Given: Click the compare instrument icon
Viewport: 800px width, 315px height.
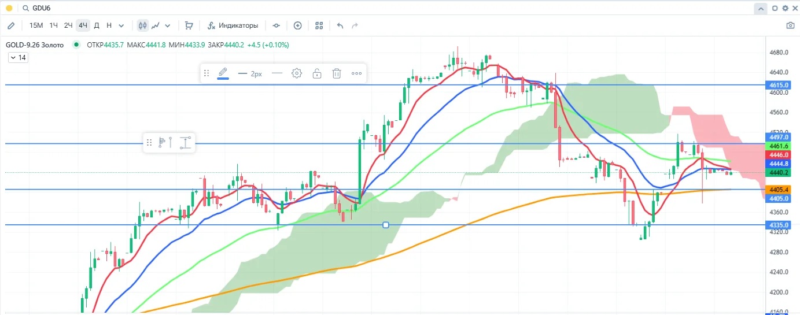Looking at the screenshot, I should click(x=276, y=25).
